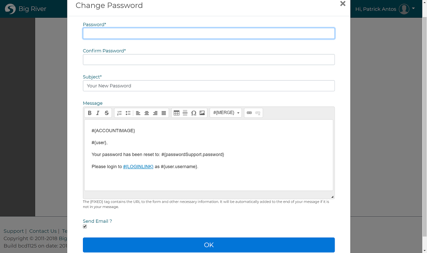Screen dimensions: 427x253
Task: Uncheck the Send Email checkbox
Action: (85, 227)
